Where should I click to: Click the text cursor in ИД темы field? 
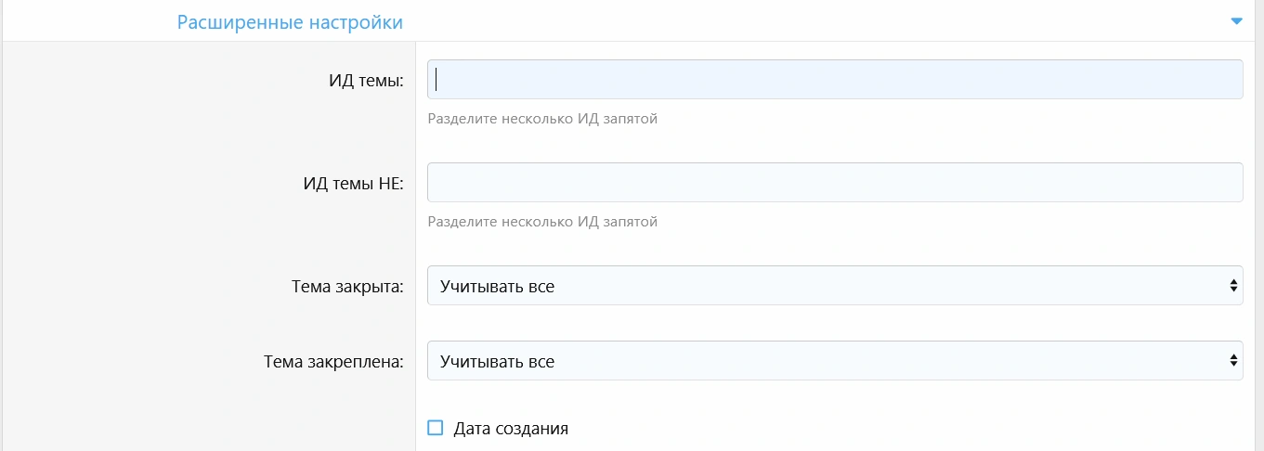coord(437,80)
